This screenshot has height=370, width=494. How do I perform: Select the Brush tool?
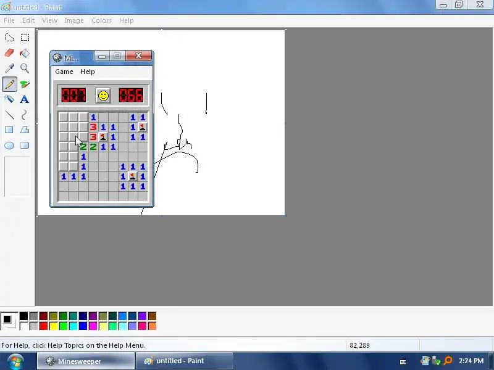25,84
